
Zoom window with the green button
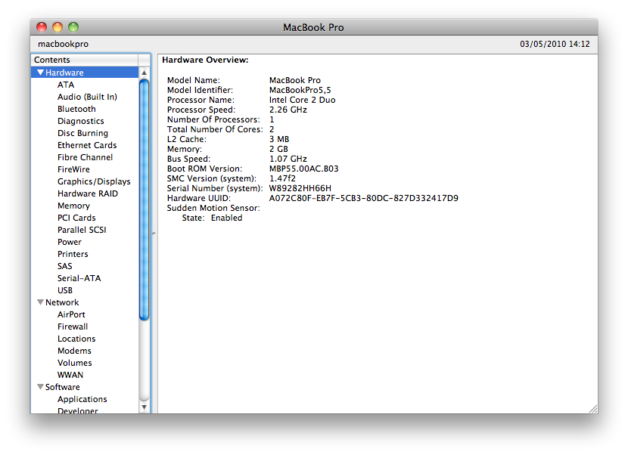[73, 27]
